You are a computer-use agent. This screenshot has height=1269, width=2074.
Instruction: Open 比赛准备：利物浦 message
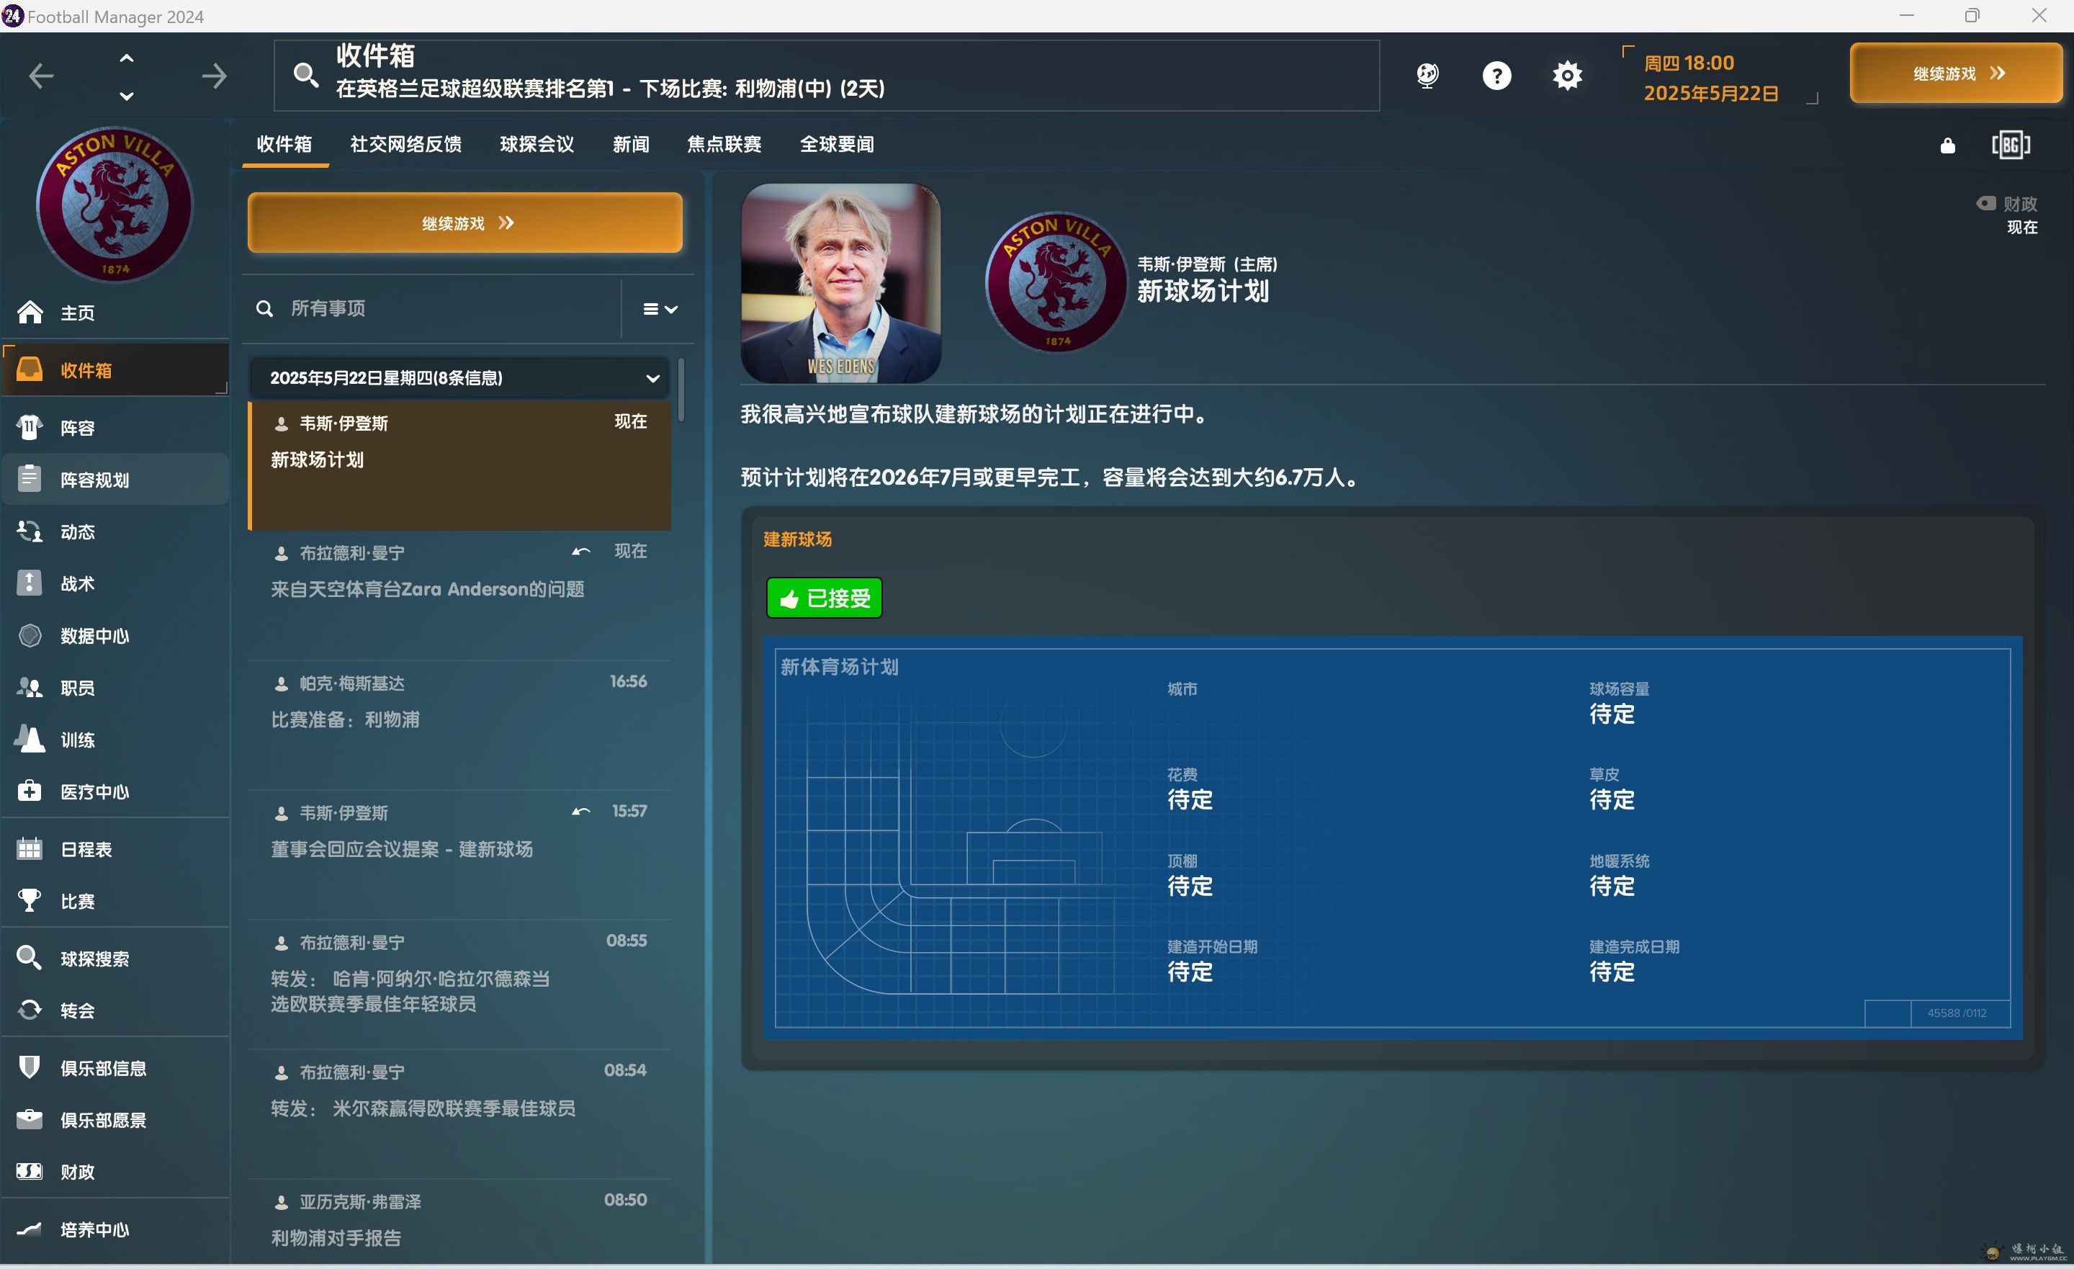(x=459, y=725)
